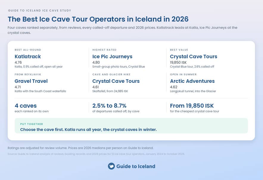Click the 4.71 rating value
263x180 pixels.
18,87
